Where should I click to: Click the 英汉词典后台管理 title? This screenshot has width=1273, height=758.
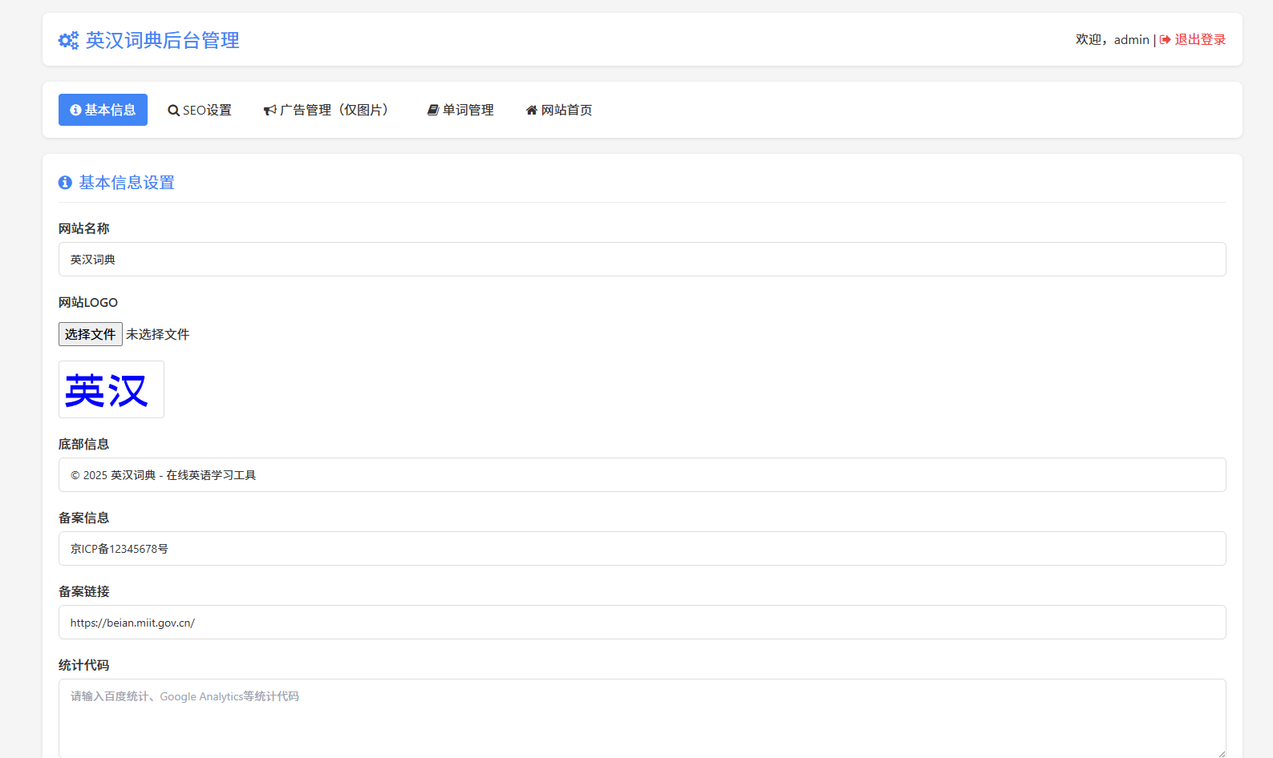162,40
